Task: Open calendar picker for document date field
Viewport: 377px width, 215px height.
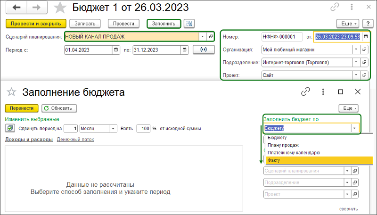Action: click(365, 36)
